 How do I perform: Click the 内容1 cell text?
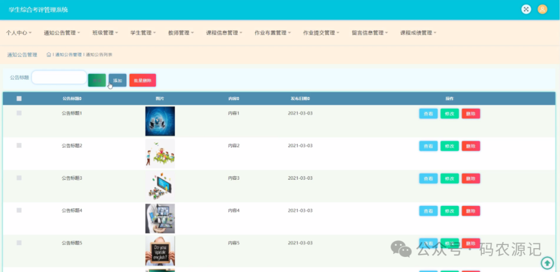pyautogui.click(x=233, y=113)
